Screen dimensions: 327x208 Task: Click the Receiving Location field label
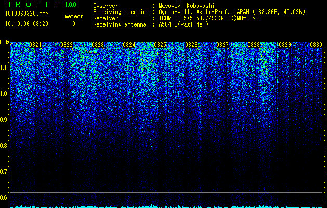121,12
